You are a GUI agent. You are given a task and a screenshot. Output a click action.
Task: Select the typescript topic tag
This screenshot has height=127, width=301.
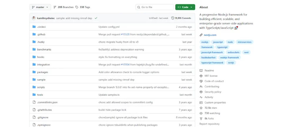point(222,47)
